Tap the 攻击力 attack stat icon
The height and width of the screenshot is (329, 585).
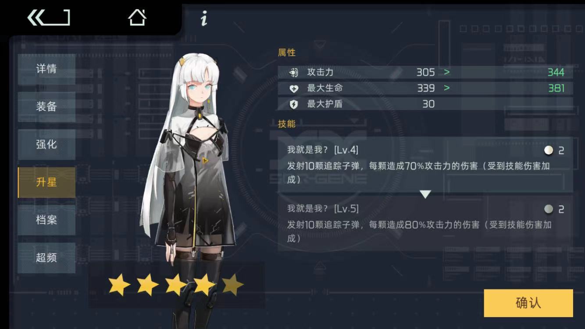(294, 73)
